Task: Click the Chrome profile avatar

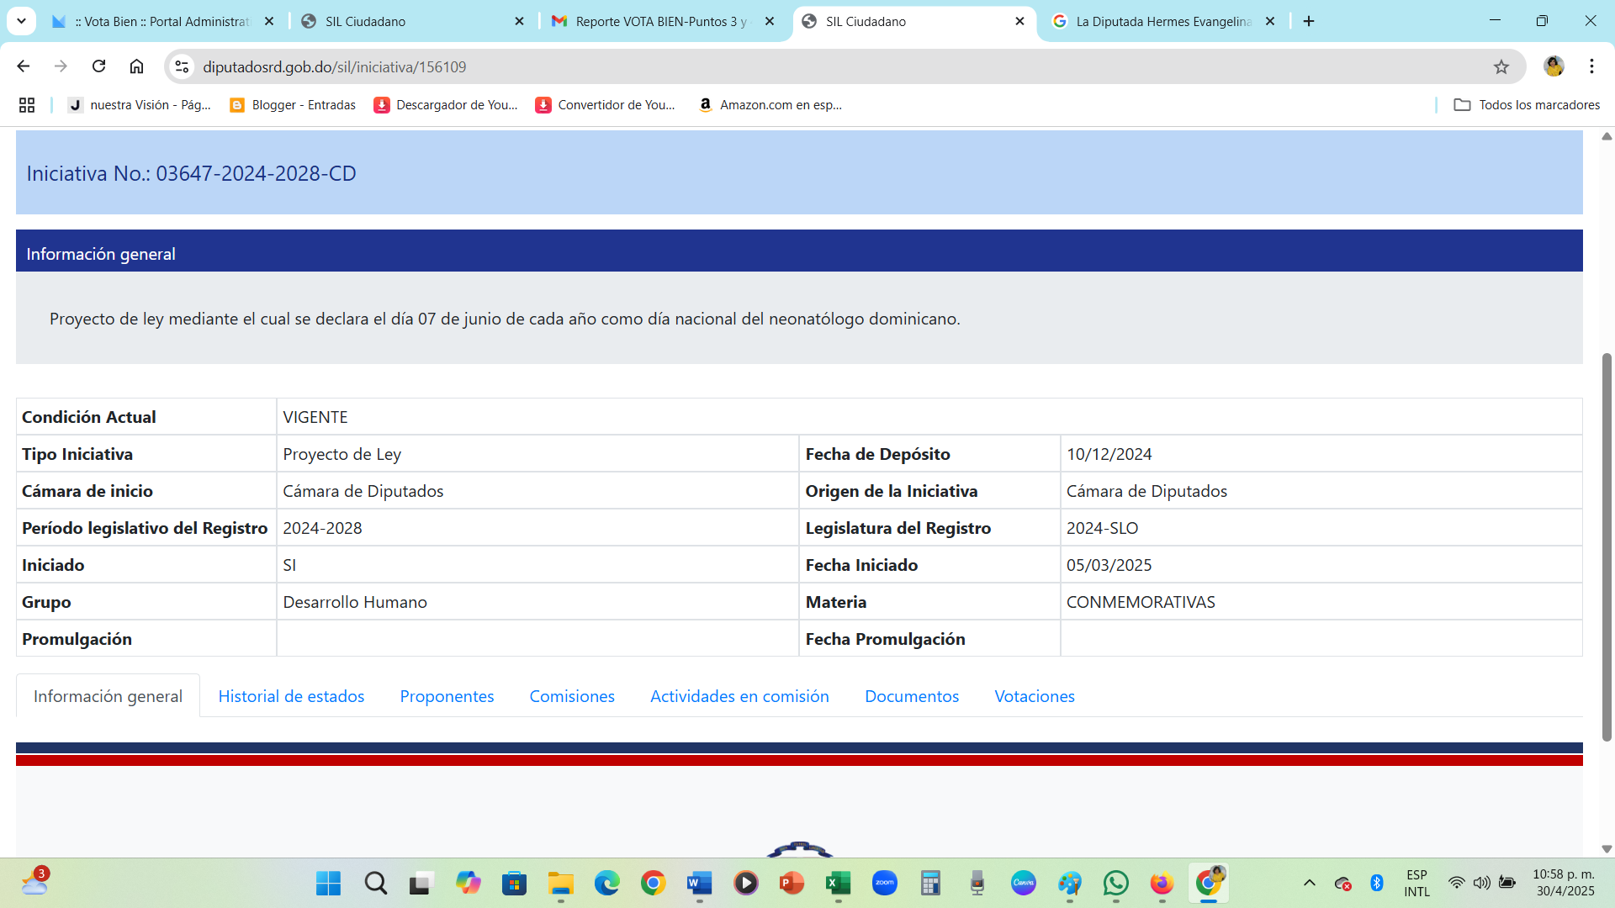Action: pos(1554,66)
